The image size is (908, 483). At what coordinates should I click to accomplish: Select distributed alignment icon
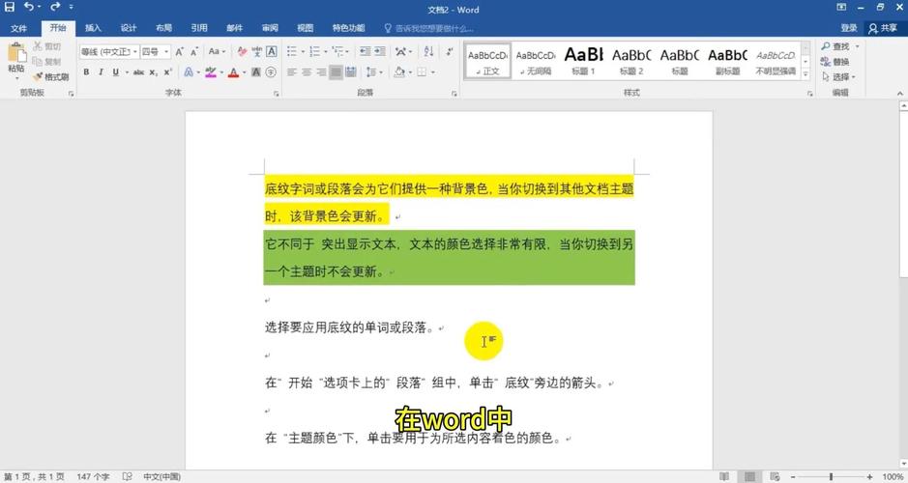coord(350,72)
